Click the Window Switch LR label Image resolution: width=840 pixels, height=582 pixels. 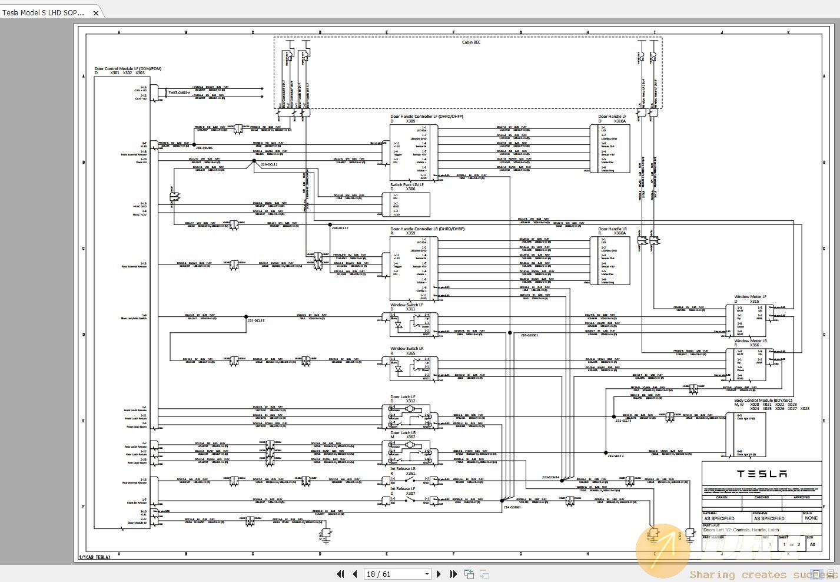(406, 349)
